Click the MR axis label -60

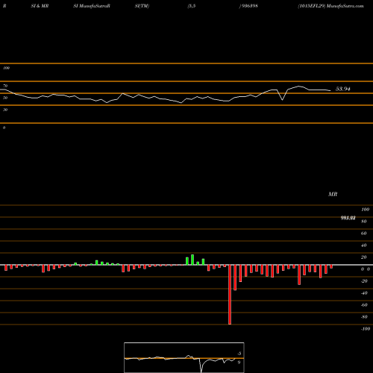(x=364, y=305)
